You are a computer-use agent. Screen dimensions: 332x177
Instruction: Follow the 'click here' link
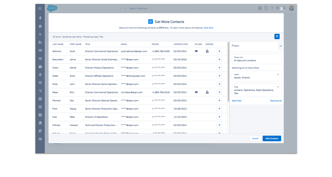point(208,28)
